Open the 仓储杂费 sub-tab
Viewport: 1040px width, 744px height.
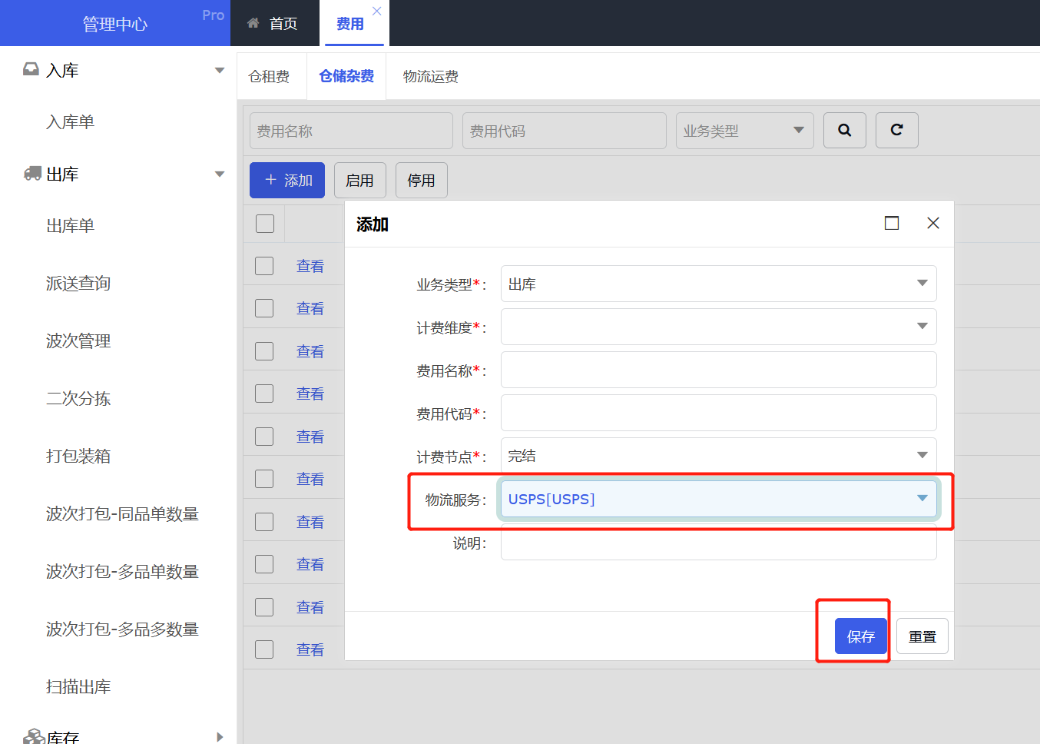point(346,76)
